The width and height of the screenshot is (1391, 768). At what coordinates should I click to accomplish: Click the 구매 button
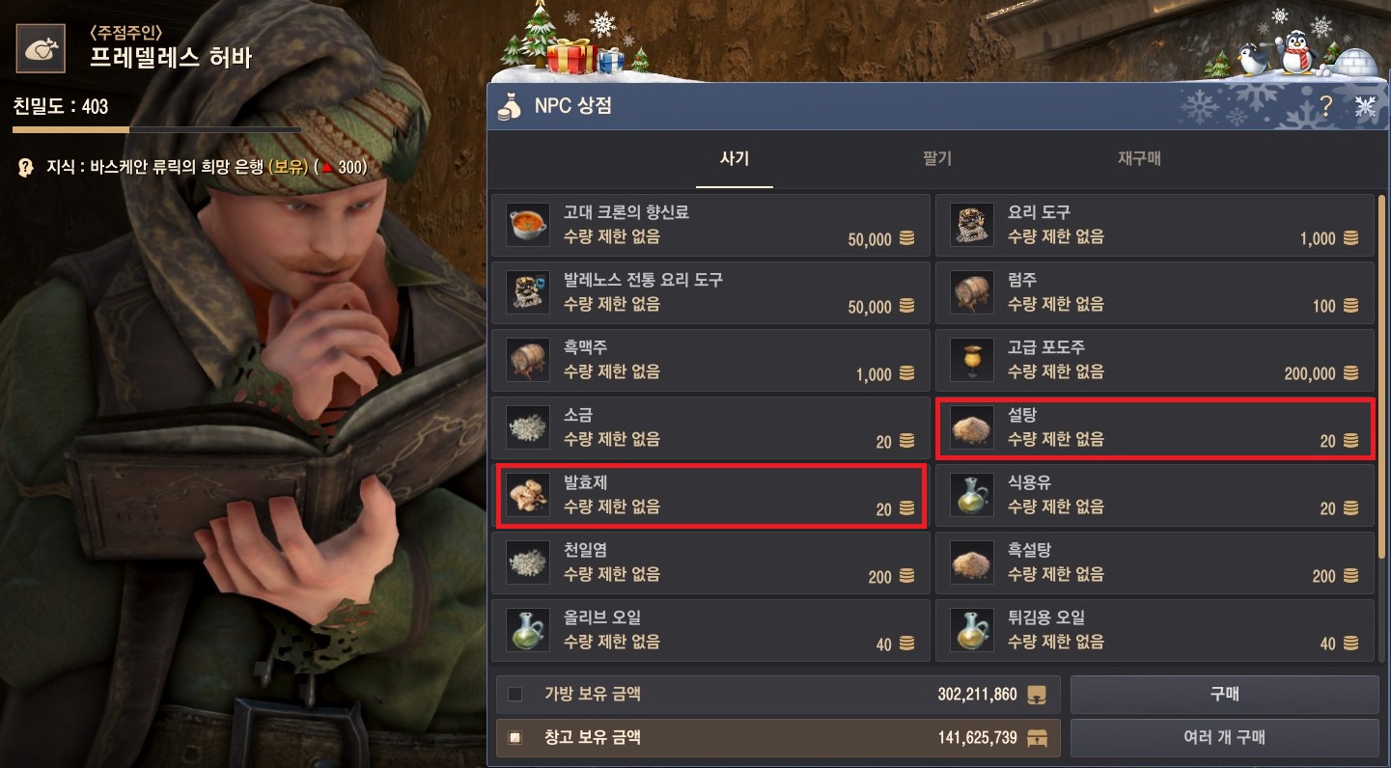tap(1224, 695)
